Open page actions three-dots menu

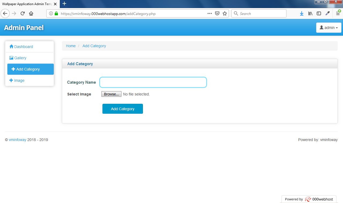210,13
